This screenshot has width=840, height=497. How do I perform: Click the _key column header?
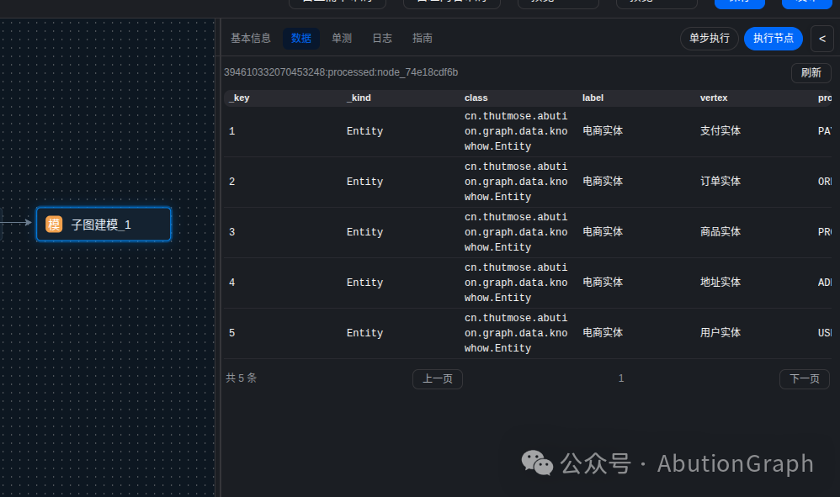click(x=240, y=98)
